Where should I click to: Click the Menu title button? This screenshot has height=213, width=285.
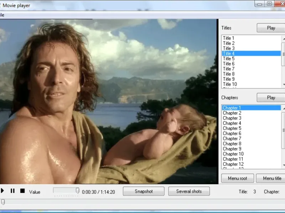(271, 179)
